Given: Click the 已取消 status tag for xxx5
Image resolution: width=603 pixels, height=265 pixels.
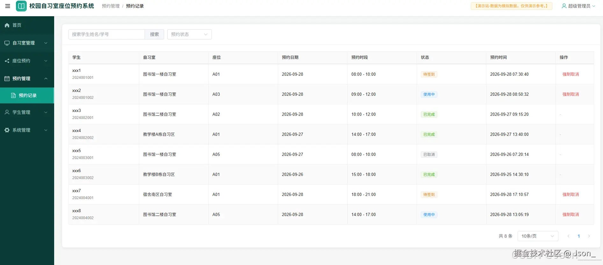Looking at the screenshot, I should click(429, 155).
